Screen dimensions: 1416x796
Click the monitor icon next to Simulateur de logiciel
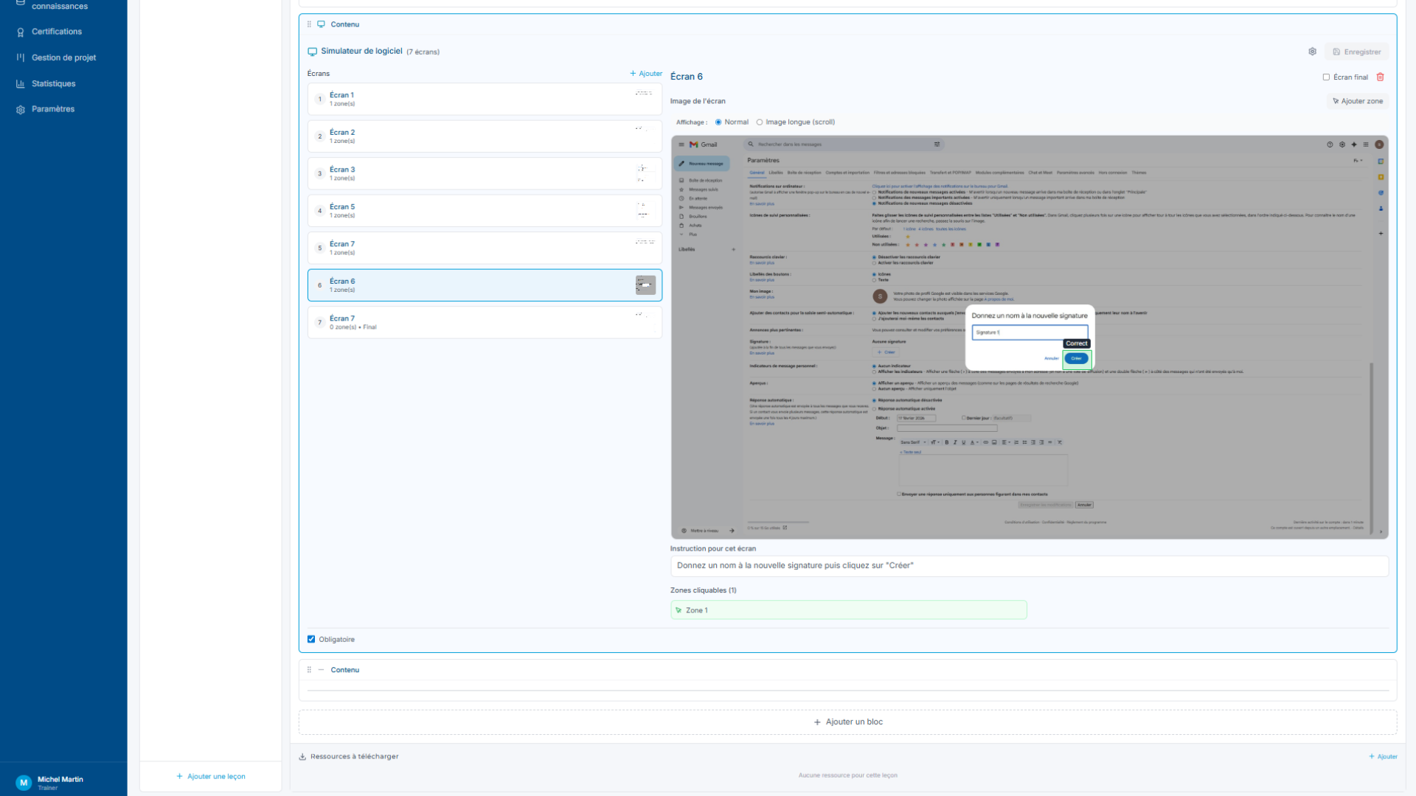pyautogui.click(x=311, y=52)
